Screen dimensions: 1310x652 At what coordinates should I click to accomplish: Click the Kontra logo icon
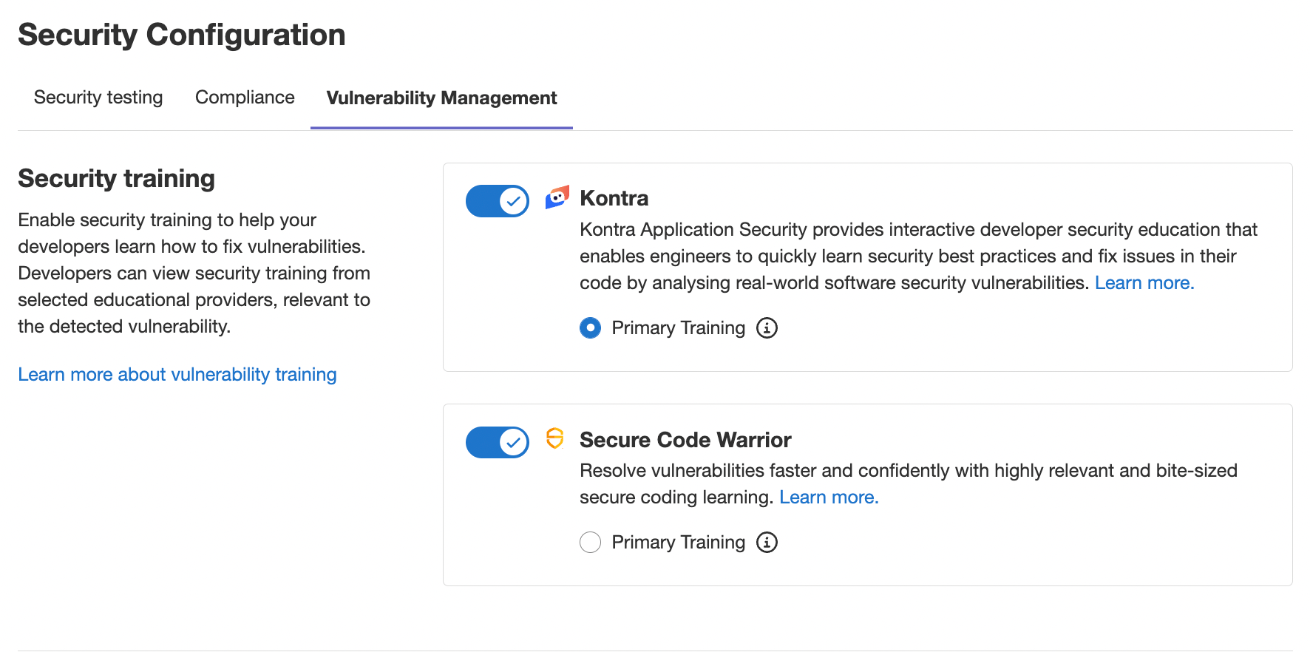(557, 197)
